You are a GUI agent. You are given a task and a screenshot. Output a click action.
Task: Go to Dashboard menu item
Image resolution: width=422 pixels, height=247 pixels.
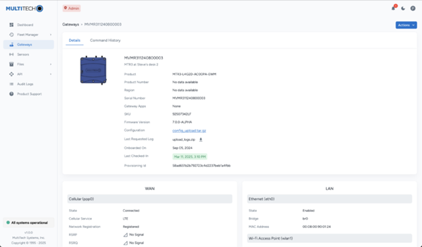click(28, 25)
